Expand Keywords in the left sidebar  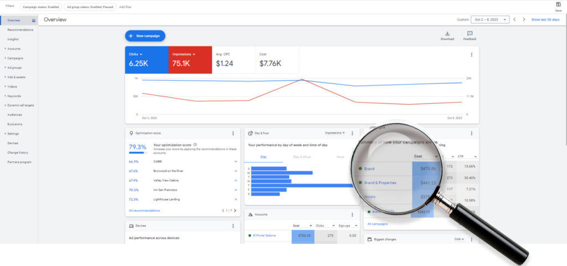[5, 96]
